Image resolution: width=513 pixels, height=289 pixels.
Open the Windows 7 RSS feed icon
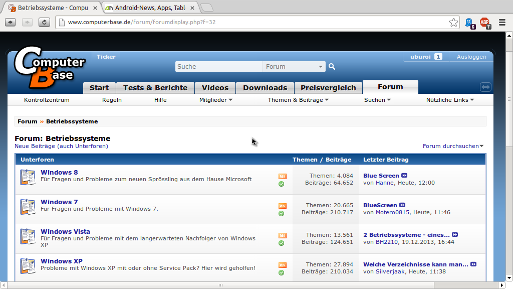283,206
